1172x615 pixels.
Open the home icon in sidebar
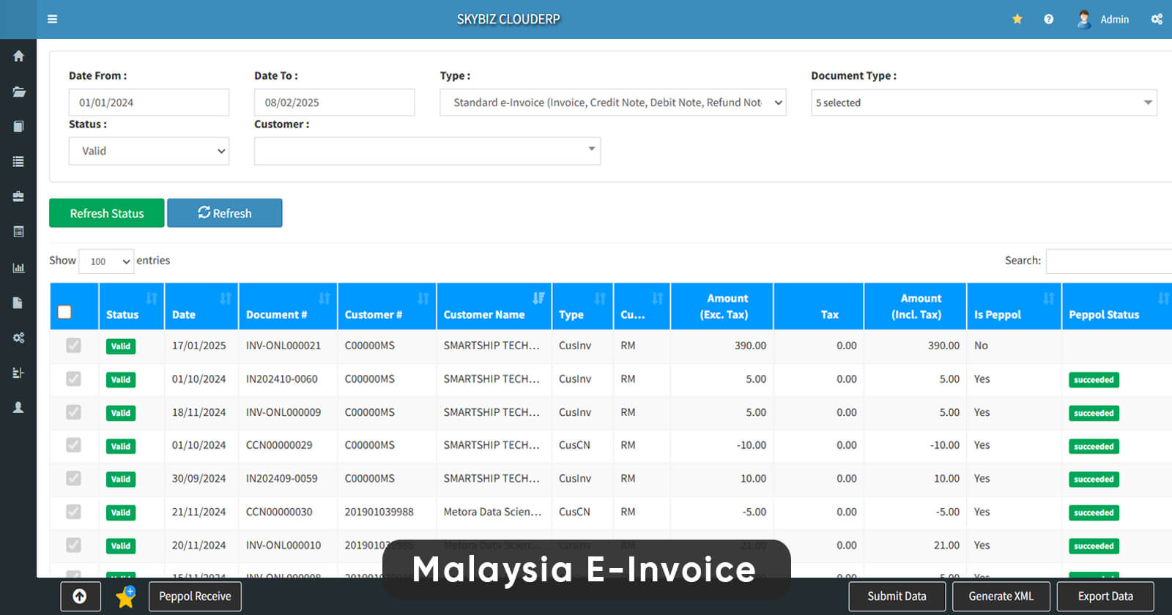click(x=18, y=56)
